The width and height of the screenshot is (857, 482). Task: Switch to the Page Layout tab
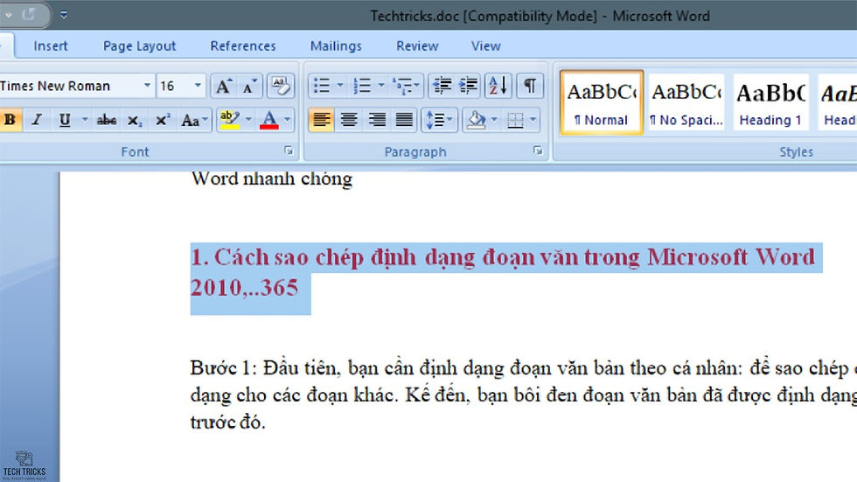[139, 45]
